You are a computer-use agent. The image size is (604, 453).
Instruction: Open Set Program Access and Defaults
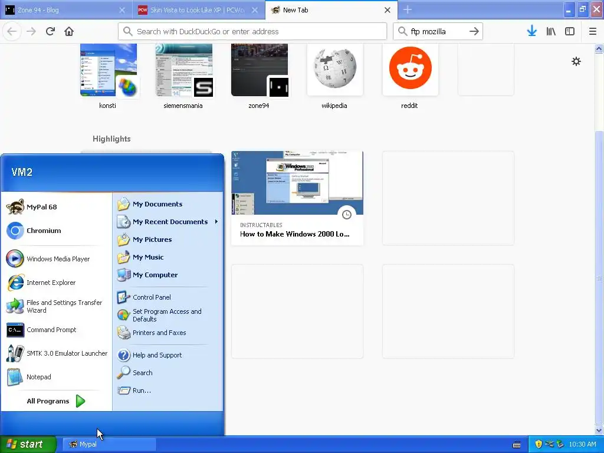tap(168, 315)
